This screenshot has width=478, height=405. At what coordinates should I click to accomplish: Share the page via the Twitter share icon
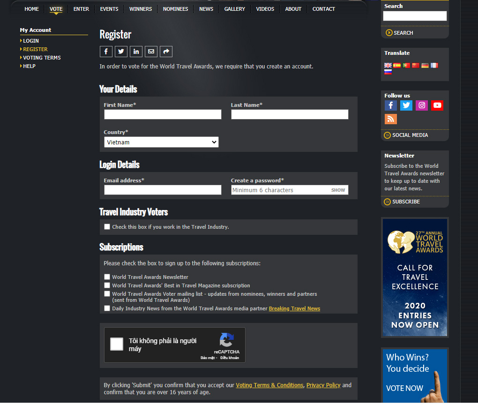coord(121,52)
